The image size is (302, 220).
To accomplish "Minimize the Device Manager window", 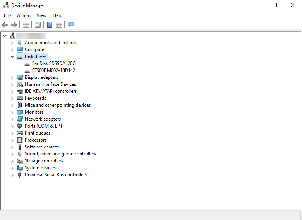I will coord(257,5).
